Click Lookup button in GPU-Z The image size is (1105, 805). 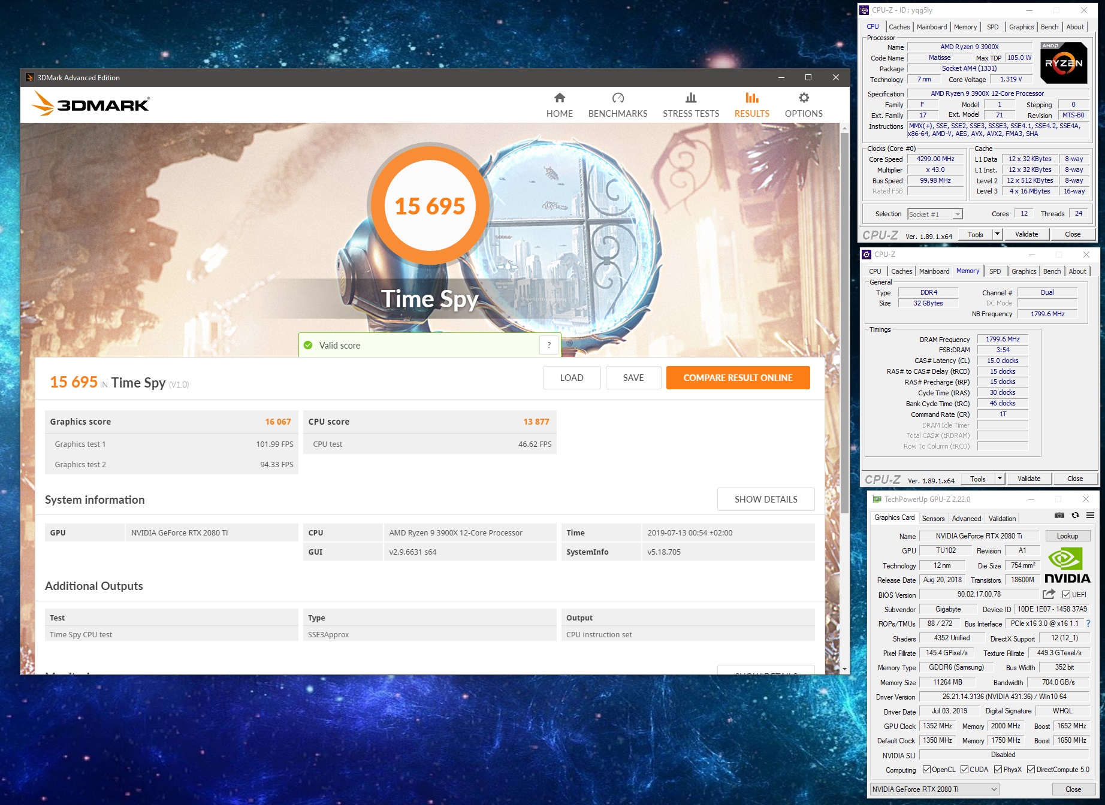(1067, 535)
